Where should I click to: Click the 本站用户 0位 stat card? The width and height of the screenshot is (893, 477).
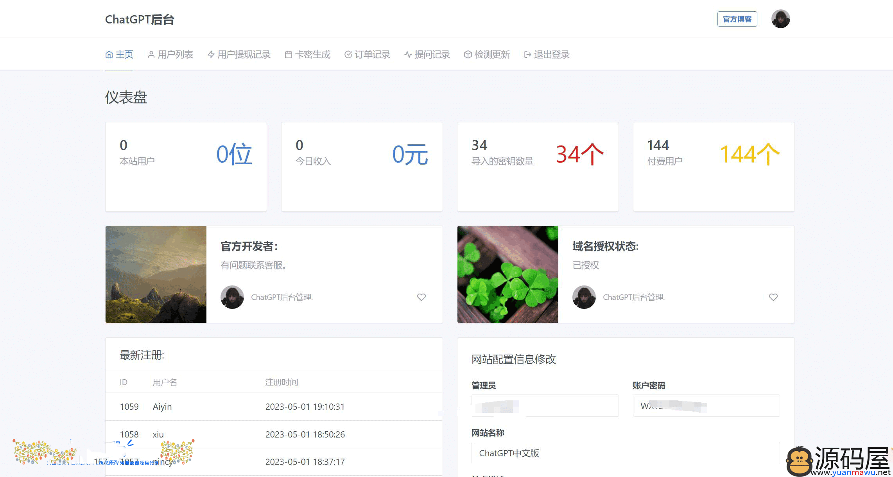(x=186, y=167)
